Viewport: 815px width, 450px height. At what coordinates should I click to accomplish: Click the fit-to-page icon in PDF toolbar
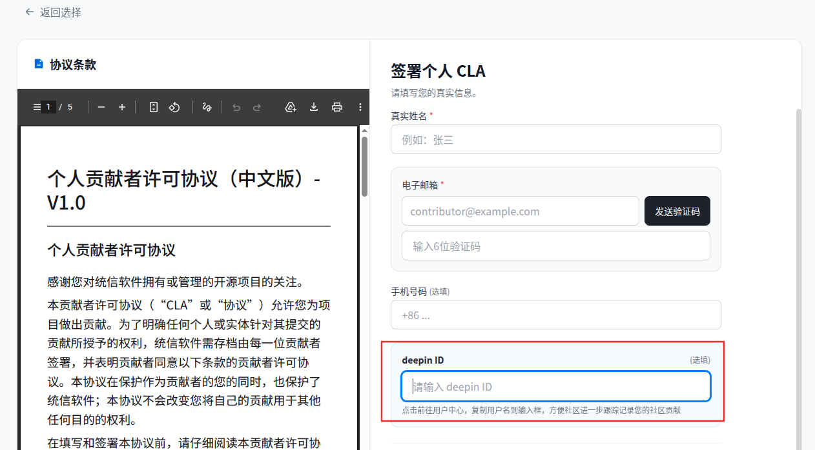click(x=154, y=107)
